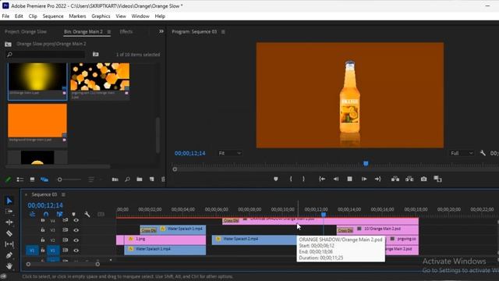The image size is (499, 281).
Task: Select the Ripple Edit tool
Action: (9, 222)
